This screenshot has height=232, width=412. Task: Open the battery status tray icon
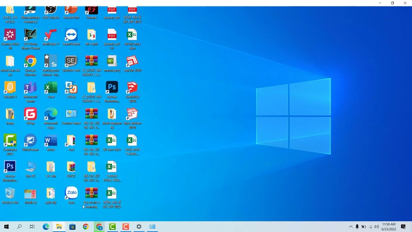364,227
